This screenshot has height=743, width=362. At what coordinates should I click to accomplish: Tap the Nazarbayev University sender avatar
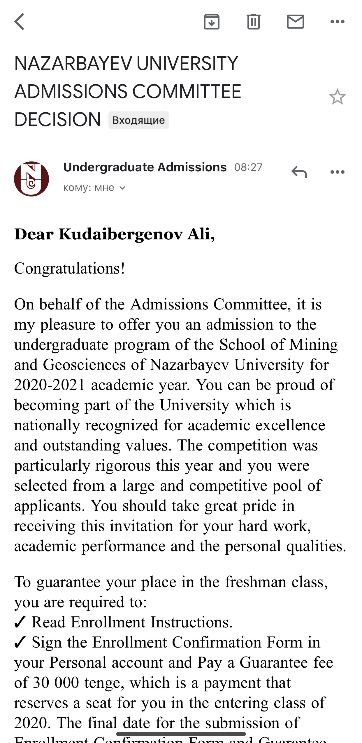[x=31, y=178]
